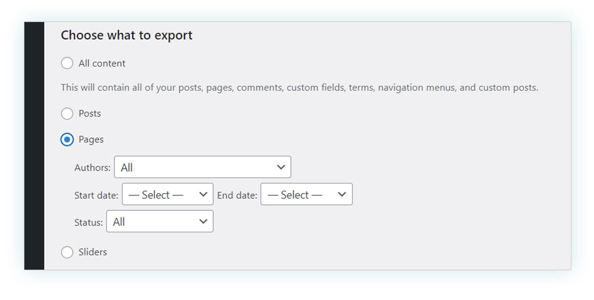Open the Status dropdown set to All

(160, 221)
